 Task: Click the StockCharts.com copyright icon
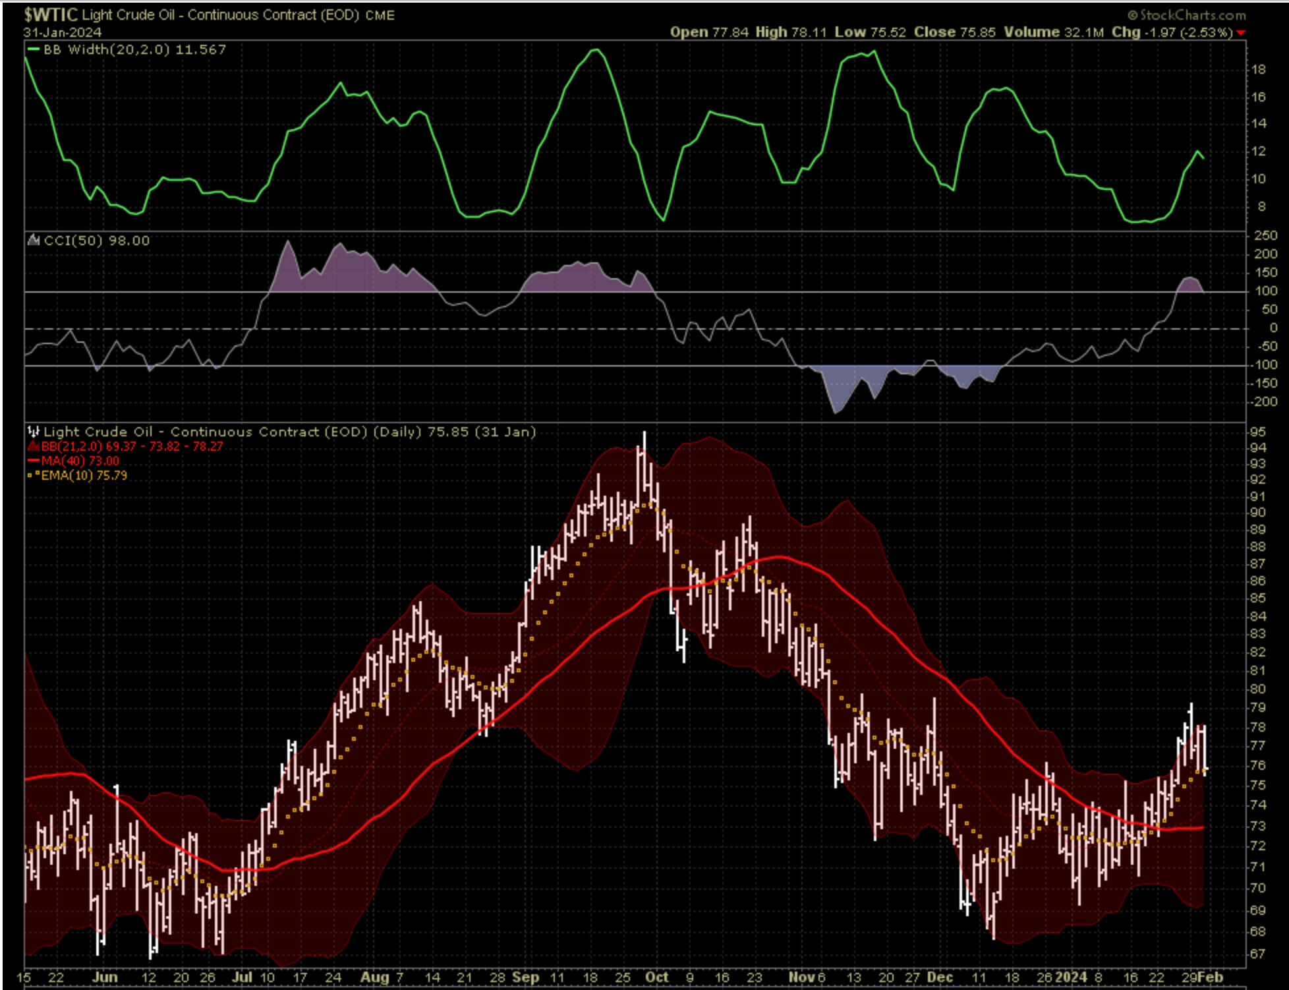click(1132, 15)
